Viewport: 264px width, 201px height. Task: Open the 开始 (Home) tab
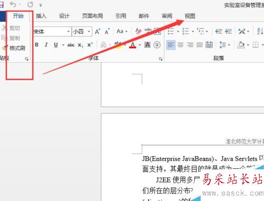pyautogui.click(x=18, y=16)
